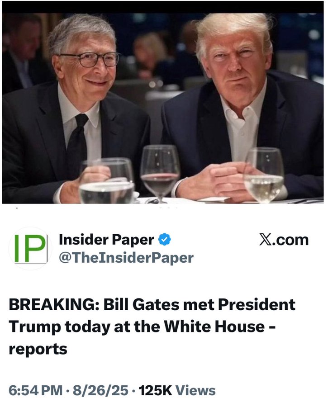The height and width of the screenshot is (407, 328).
Task: Click the word reports ending the tweet
Action: coord(38,349)
